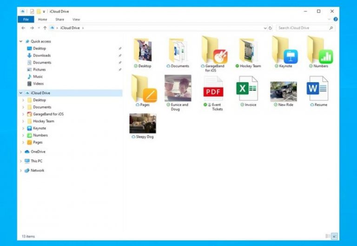
Task: Click the Sleepy Dog photo thumbnail
Action: [x=143, y=123]
